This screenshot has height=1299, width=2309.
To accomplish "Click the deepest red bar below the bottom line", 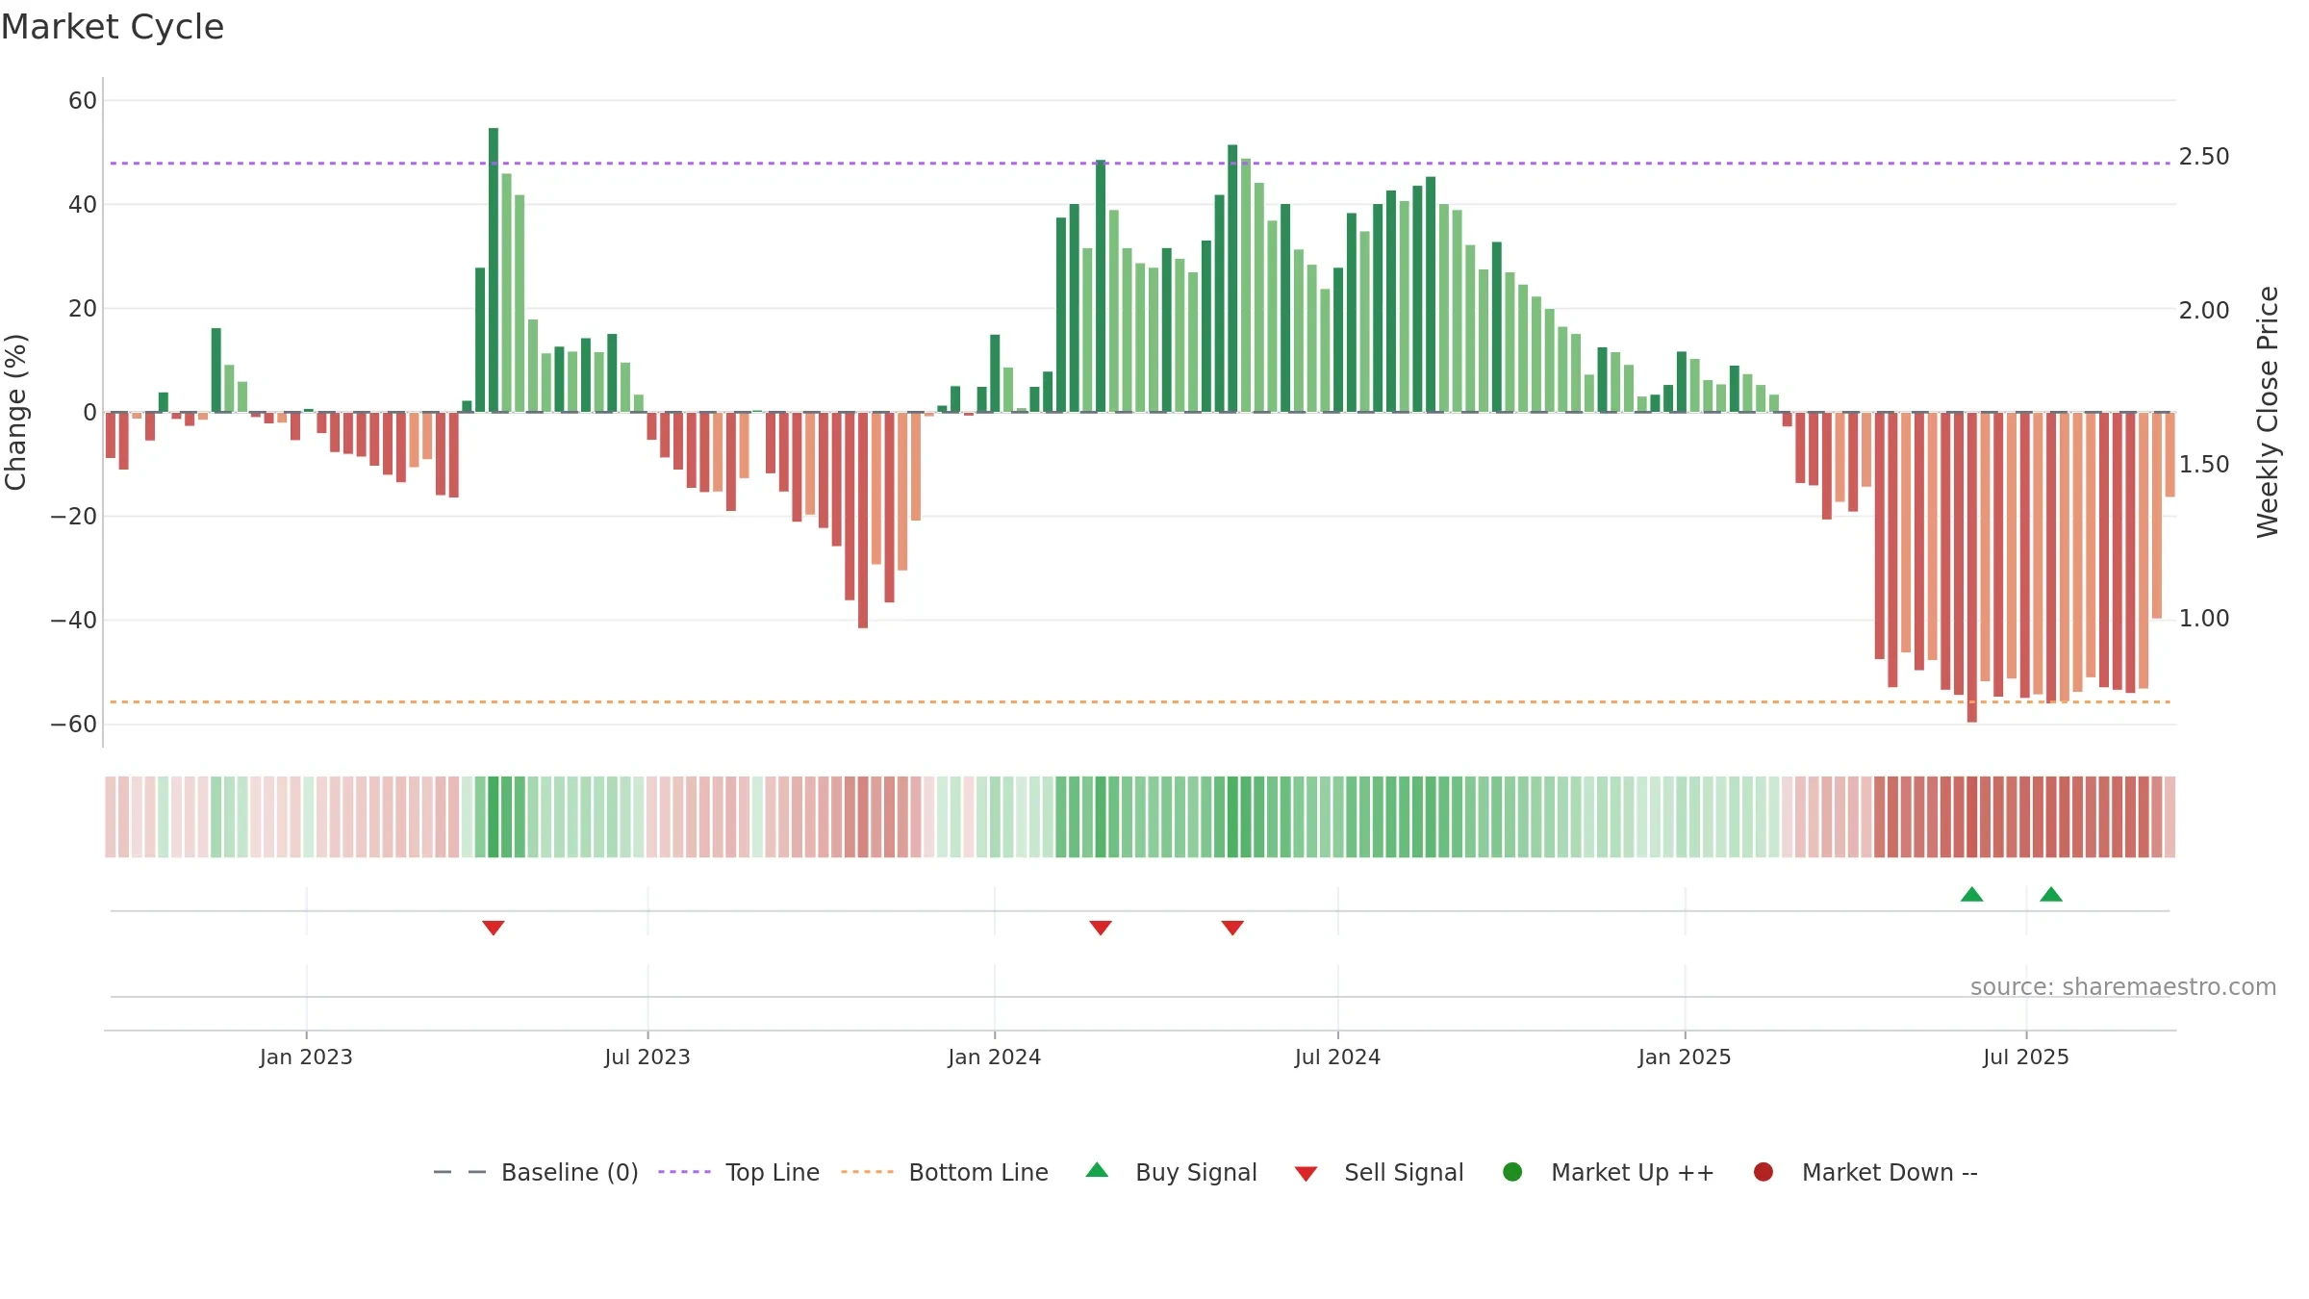I will (x=1972, y=568).
